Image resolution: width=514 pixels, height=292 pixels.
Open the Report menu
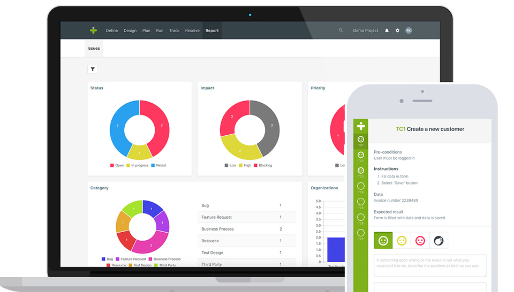[212, 30]
